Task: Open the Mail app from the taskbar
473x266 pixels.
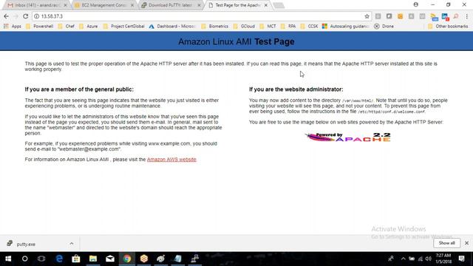Action: [110, 259]
